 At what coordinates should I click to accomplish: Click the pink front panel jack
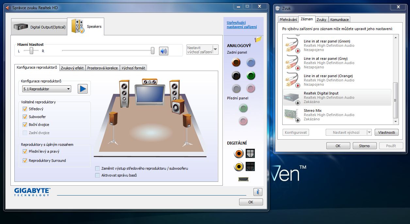[x=243, y=121]
